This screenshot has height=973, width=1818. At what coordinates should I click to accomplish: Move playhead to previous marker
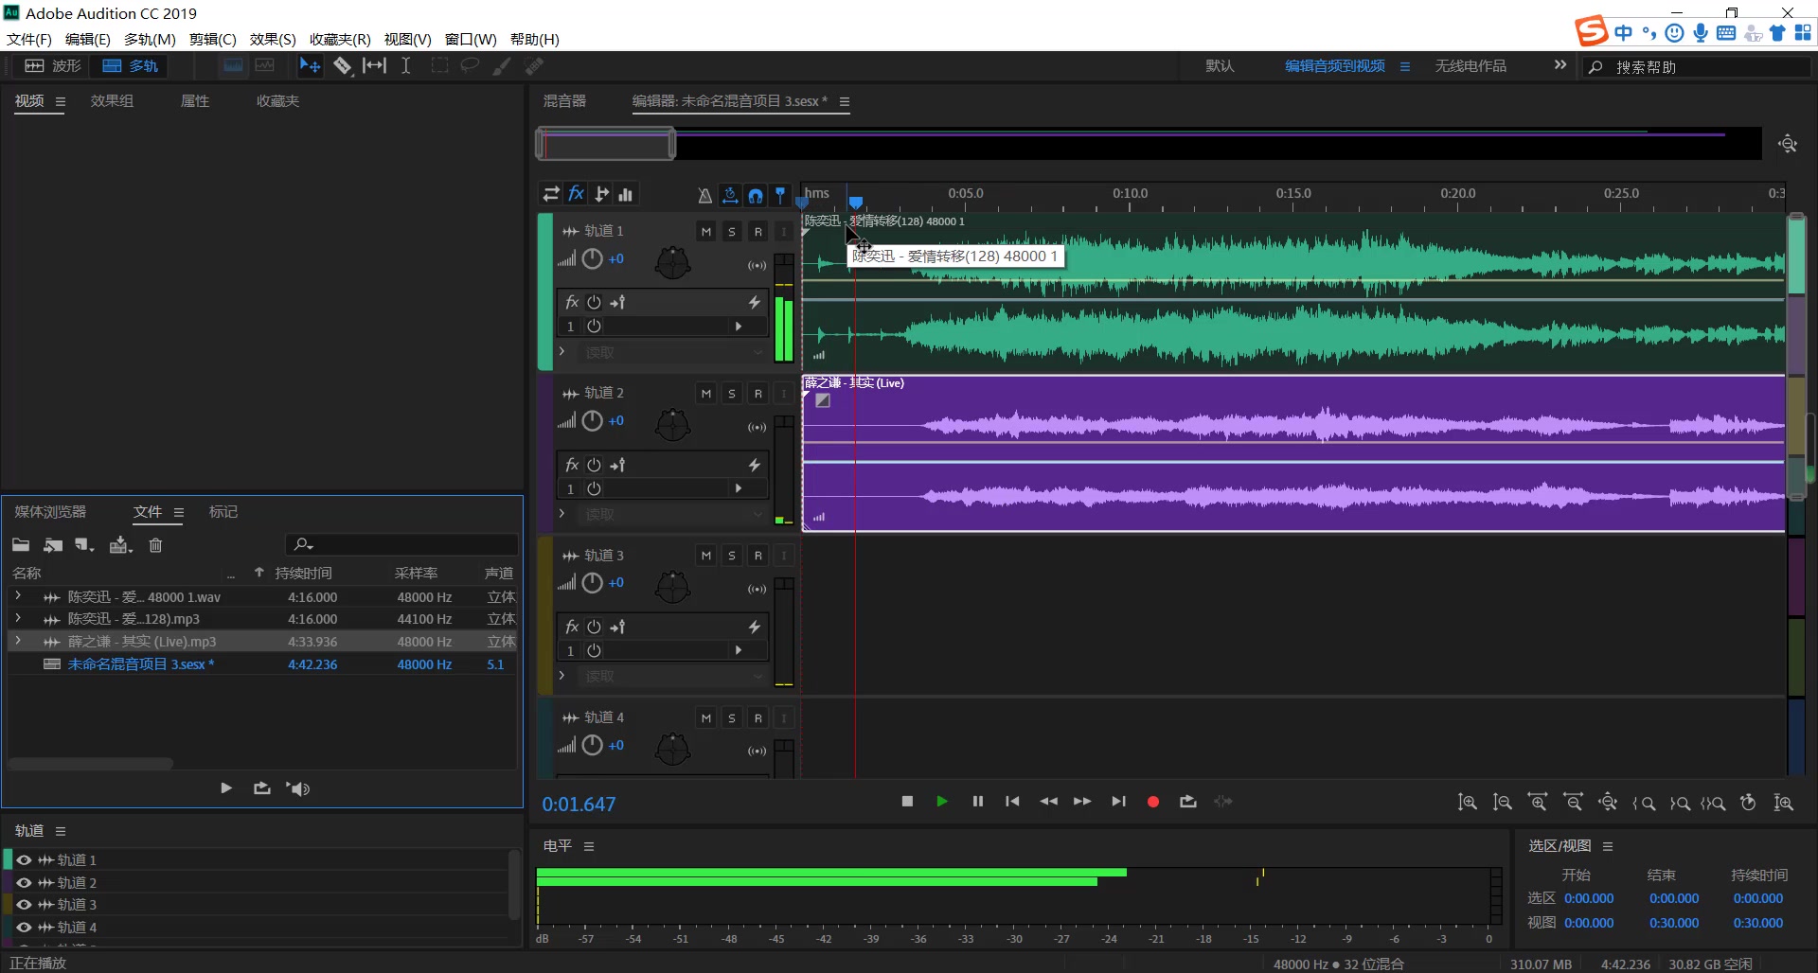point(1012,802)
